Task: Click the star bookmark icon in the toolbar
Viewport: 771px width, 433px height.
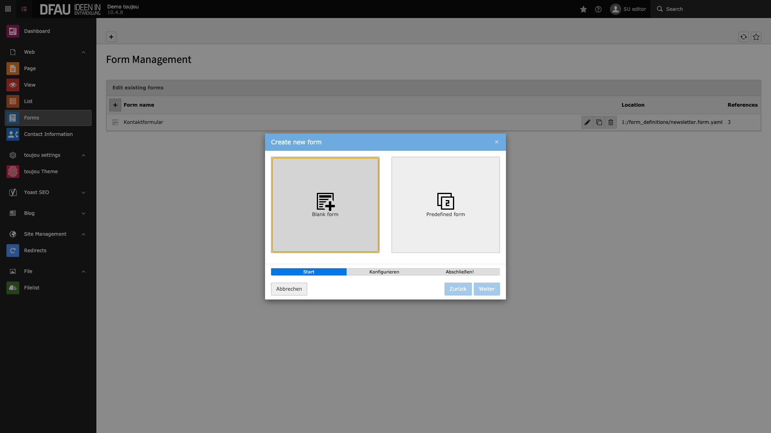Action: [756, 37]
